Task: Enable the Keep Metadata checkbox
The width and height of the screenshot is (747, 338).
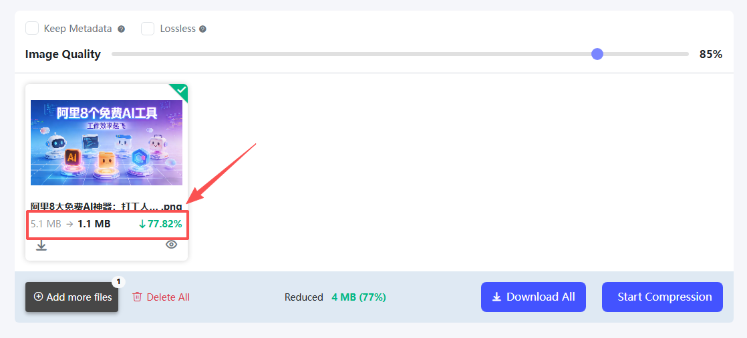Action: pos(32,29)
